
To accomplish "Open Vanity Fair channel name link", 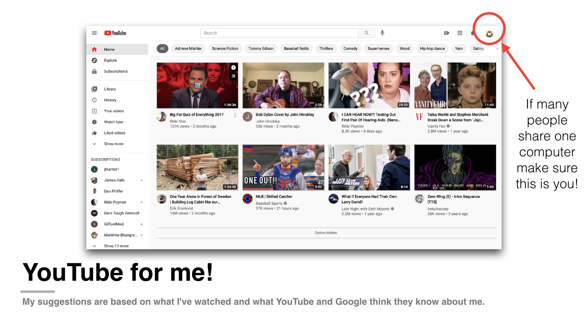I will 436,126.
